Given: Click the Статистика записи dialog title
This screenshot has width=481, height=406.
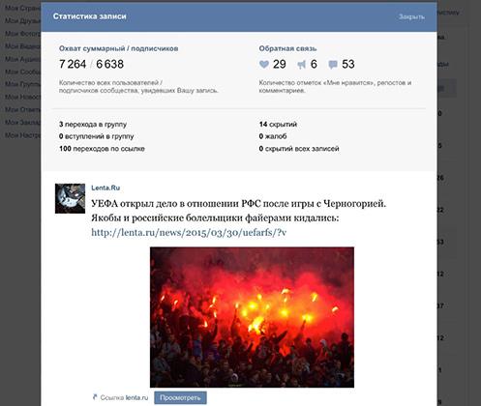Looking at the screenshot, I should pos(90,16).
